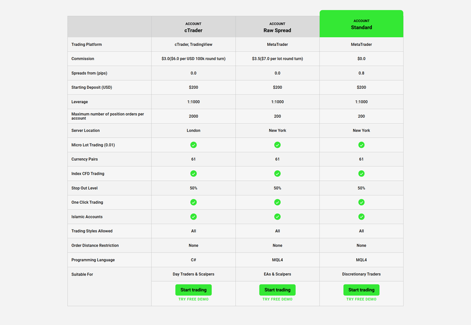The image size is (471, 325).
Task: Click the Suitable For row label
Action: tap(82, 274)
